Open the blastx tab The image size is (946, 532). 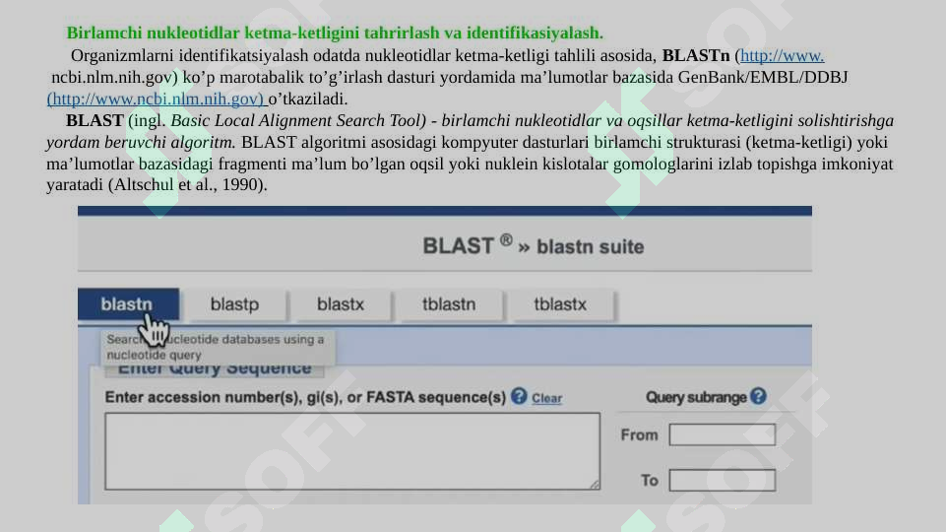[341, 304]
